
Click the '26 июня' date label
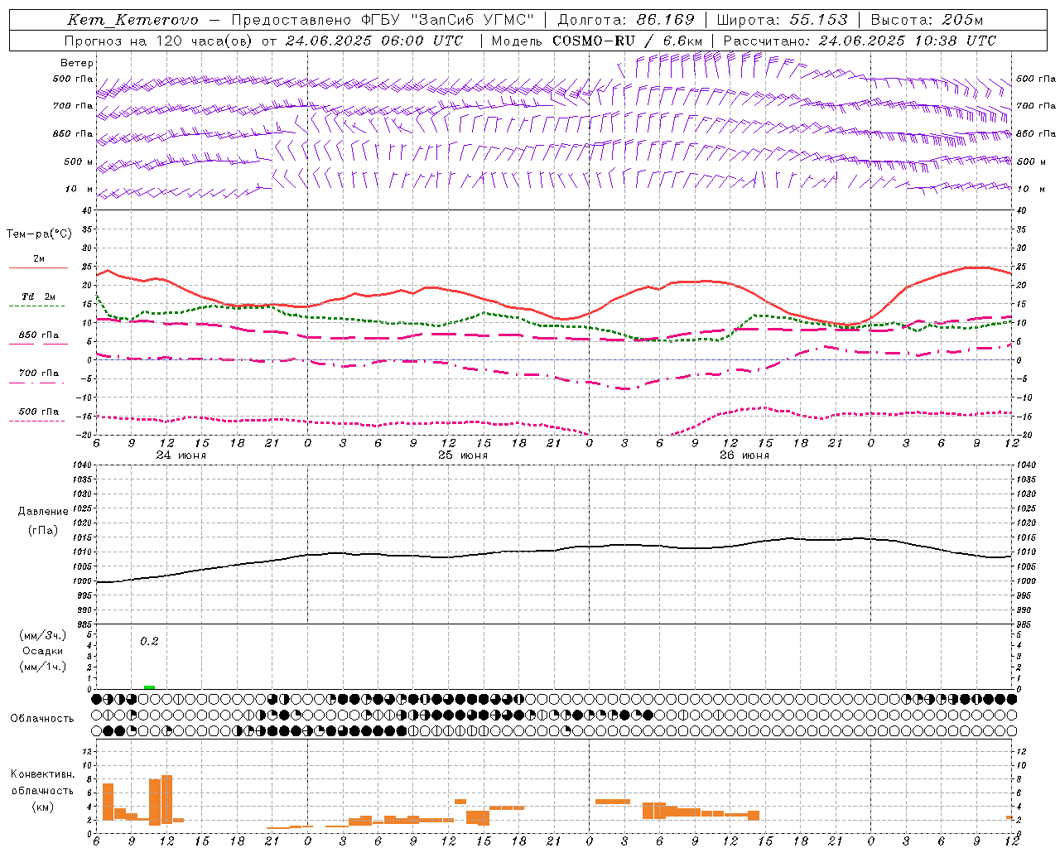click(x=744, y=455)
